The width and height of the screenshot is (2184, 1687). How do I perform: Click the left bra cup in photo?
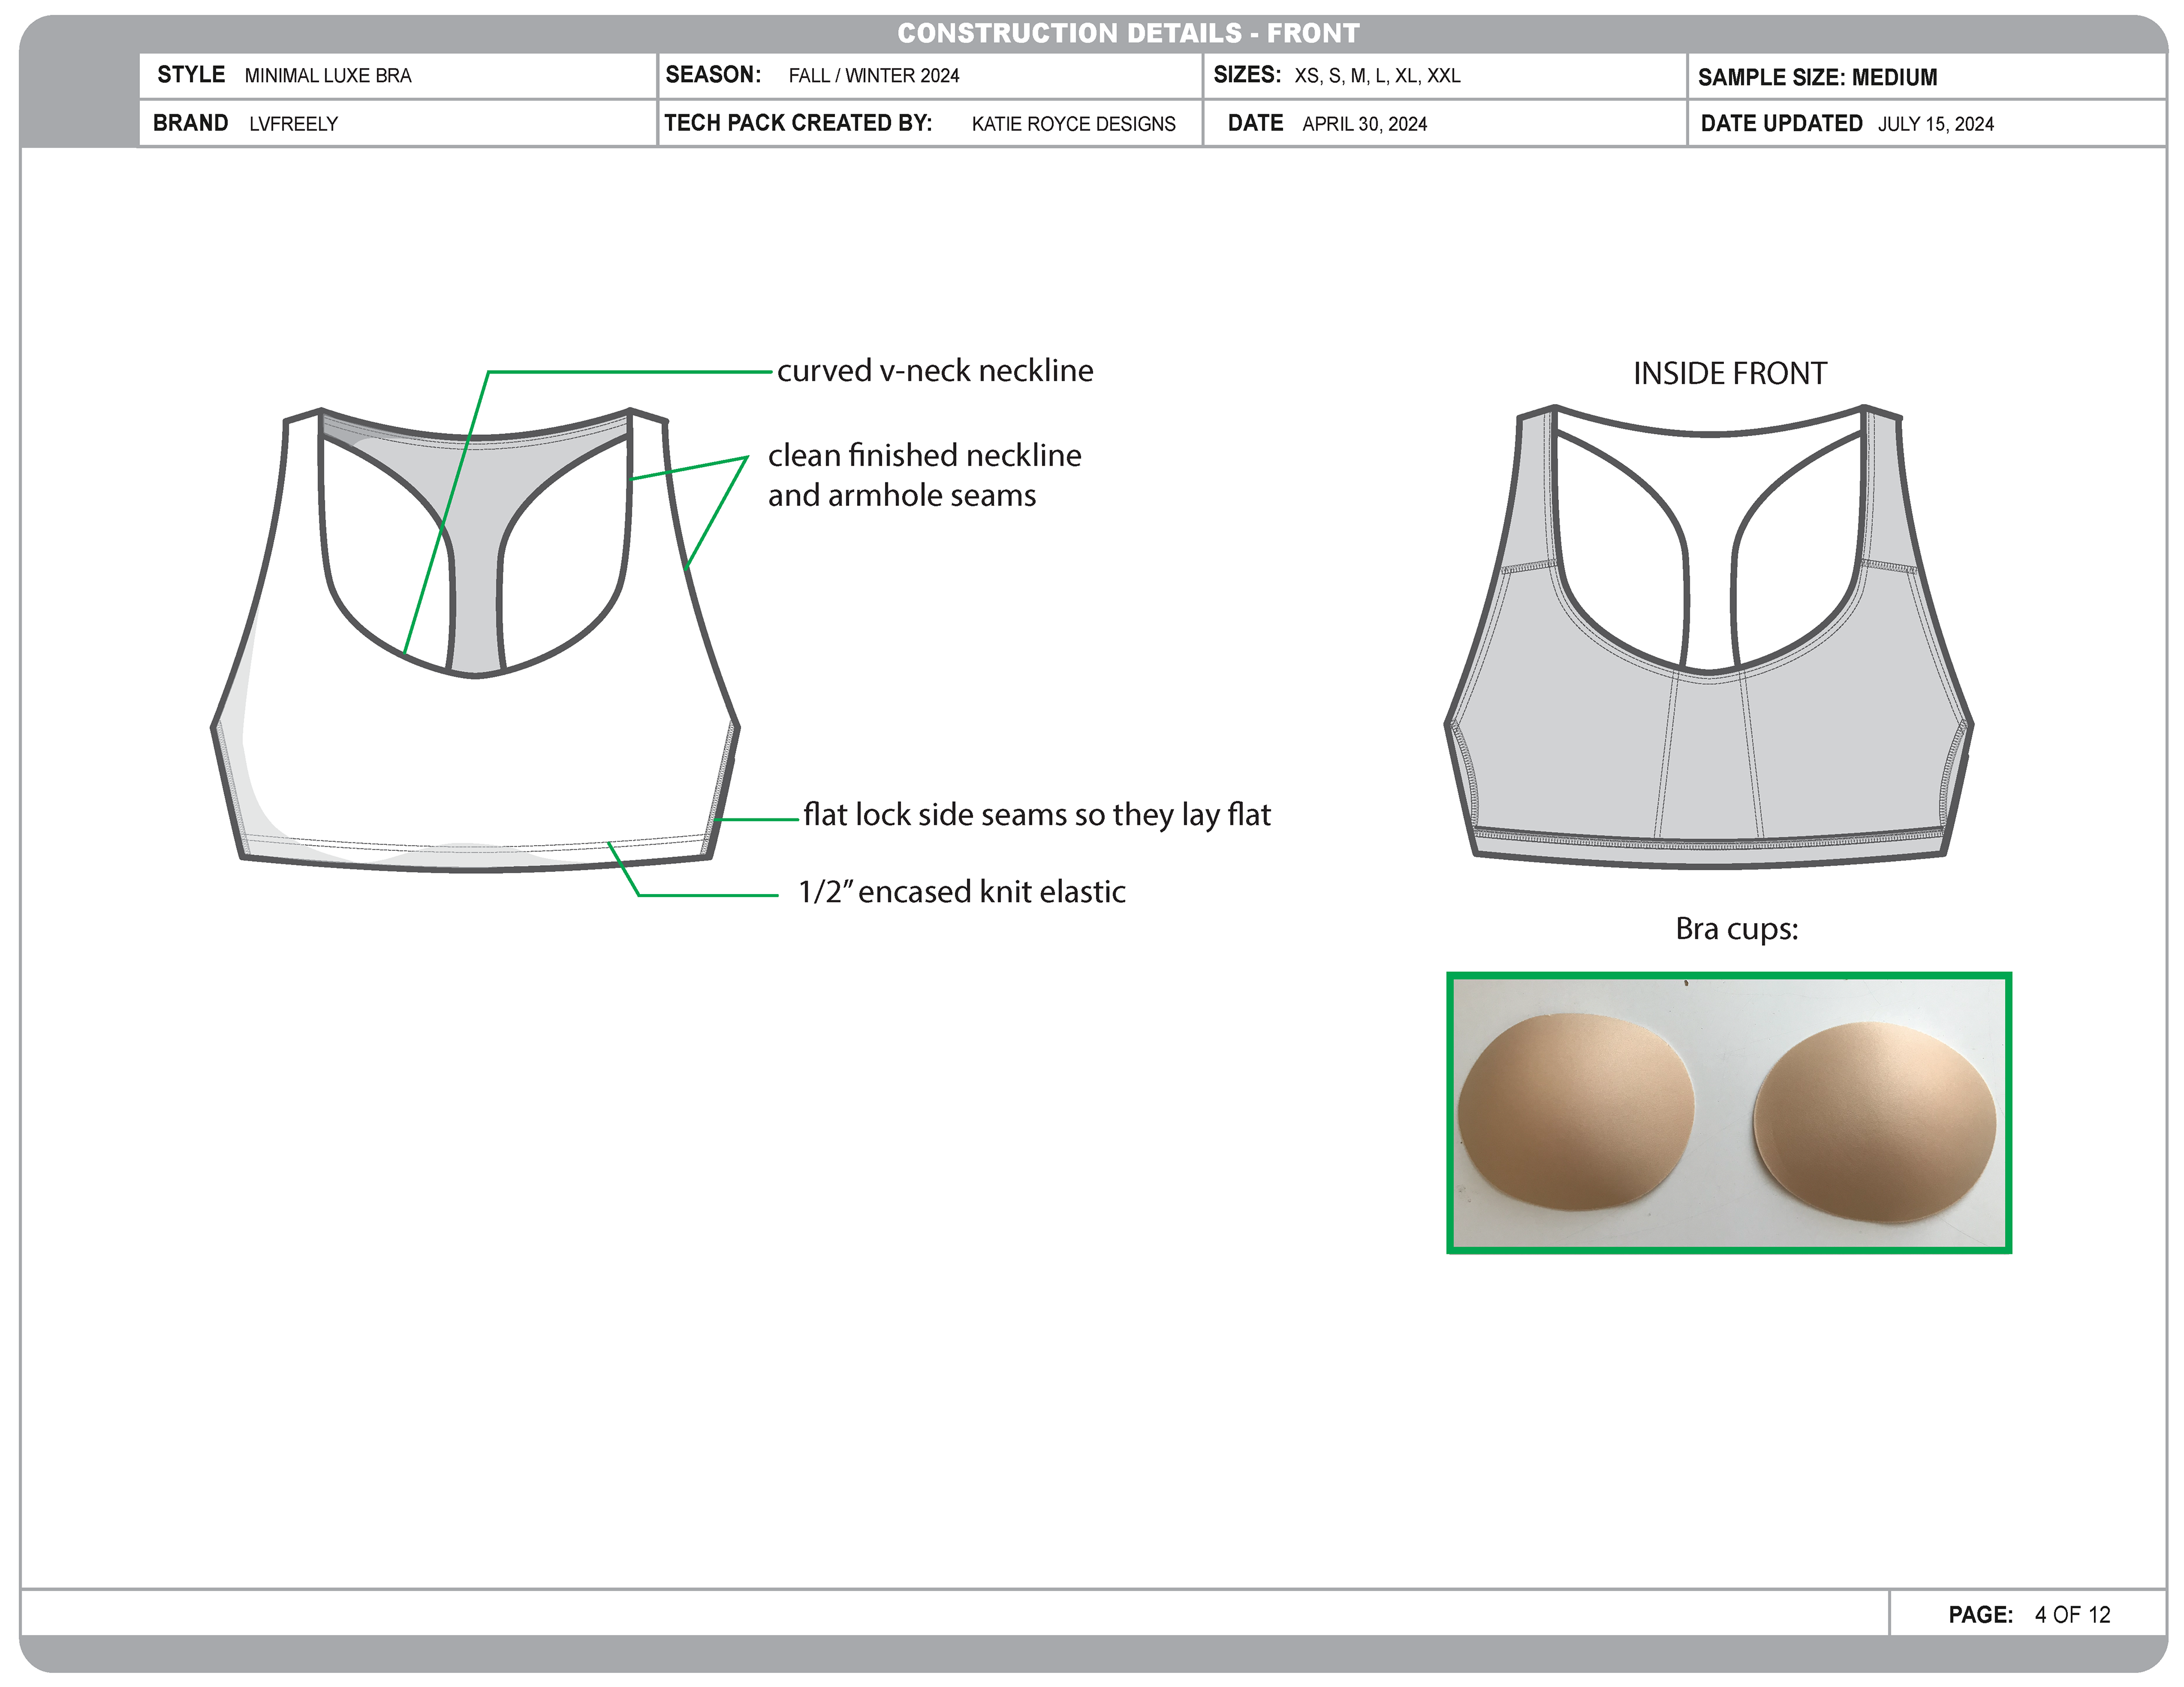pos(1576,1112)
